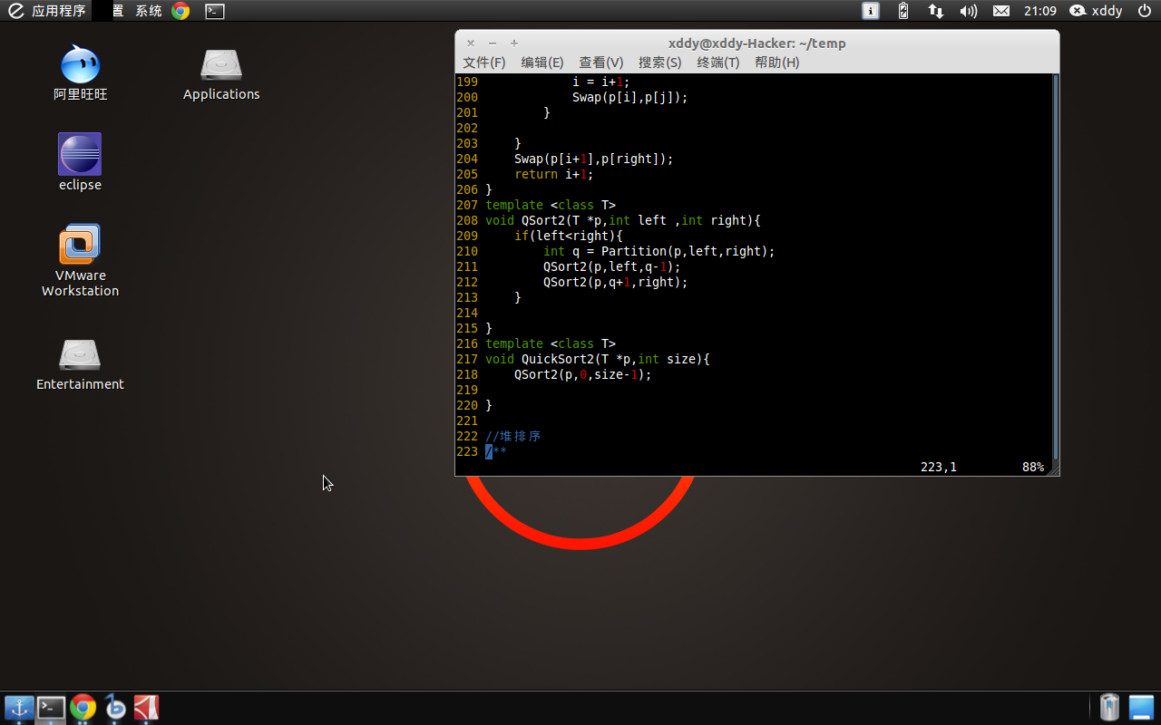Click 'if(left<right){' on line 209
Image resolution: width=1161 pixels, height=725 pixels.
coord(569,236)
